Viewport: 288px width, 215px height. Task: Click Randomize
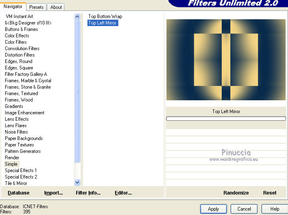236,193
